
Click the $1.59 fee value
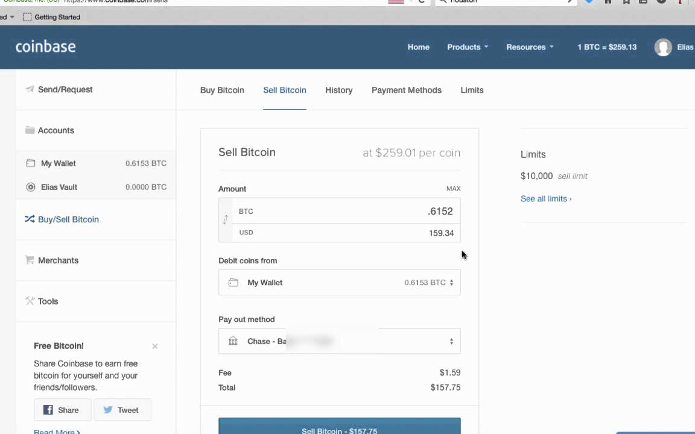tap(450, 373)
